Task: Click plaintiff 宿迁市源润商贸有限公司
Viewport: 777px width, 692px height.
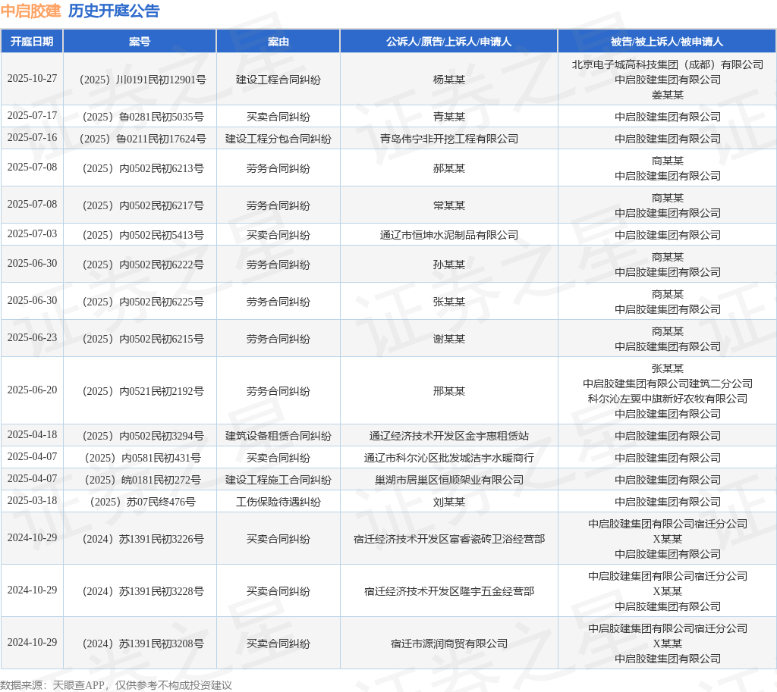Action: tap(449, 643)
